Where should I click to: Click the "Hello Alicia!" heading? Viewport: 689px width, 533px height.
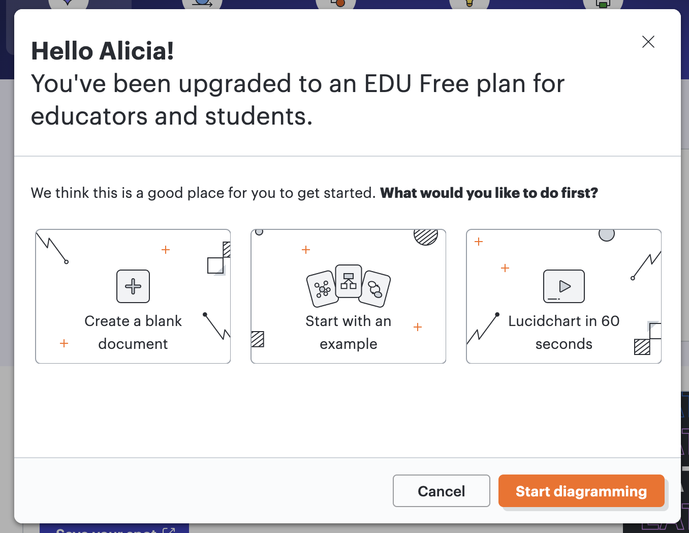pos(103,51)
